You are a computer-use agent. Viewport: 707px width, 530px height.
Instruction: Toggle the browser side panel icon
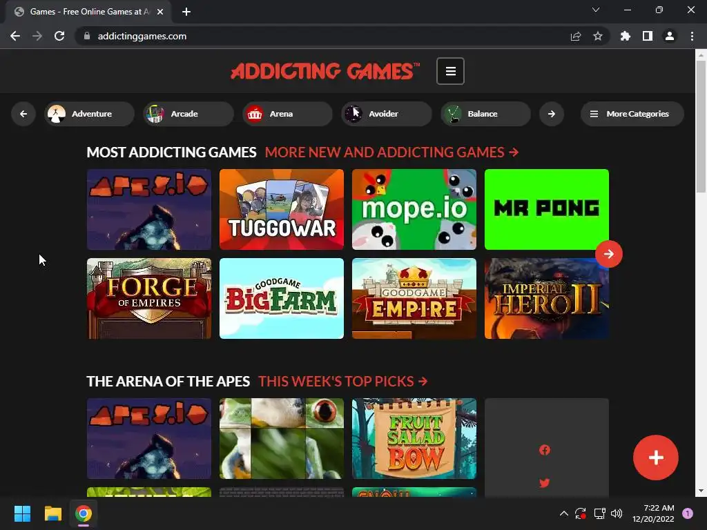pos(648,36)
